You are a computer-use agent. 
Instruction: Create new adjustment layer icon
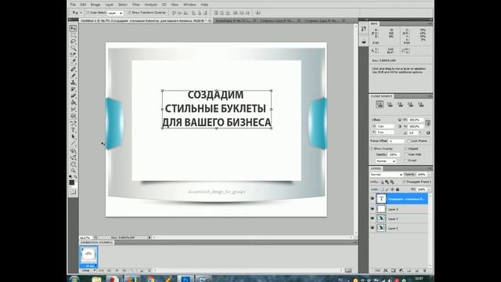(401, 271)
